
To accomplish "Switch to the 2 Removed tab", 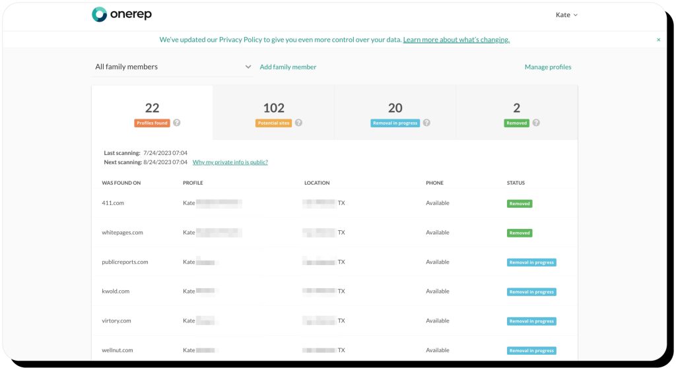I will [x=517, y=113].
